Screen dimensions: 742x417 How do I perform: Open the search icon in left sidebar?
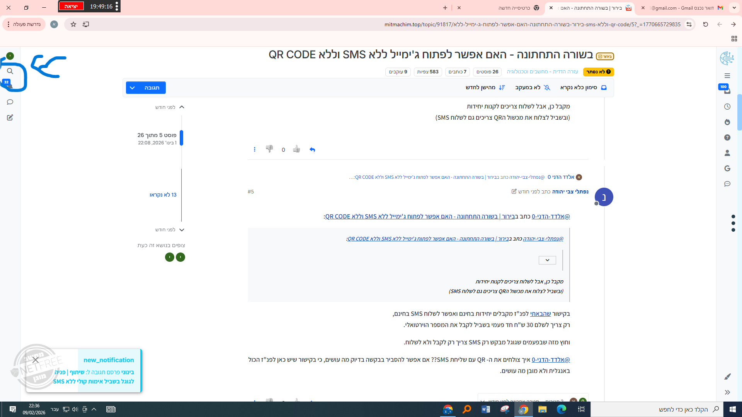pyautogui.click(x=10, y=71)
